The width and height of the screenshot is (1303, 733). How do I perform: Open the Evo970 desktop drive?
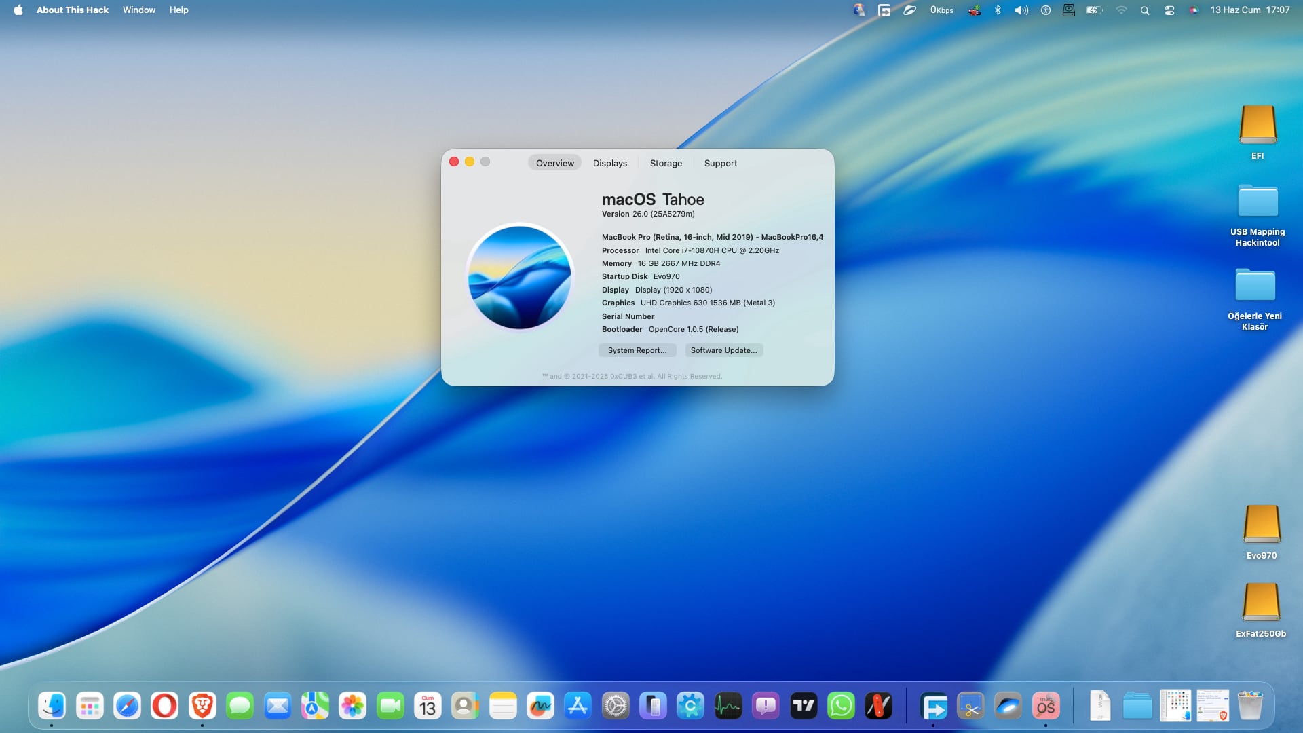tap(1261, 525)
